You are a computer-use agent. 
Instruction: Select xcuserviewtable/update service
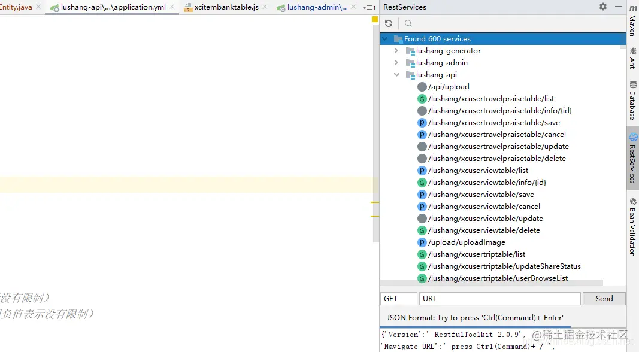[485, 219]
